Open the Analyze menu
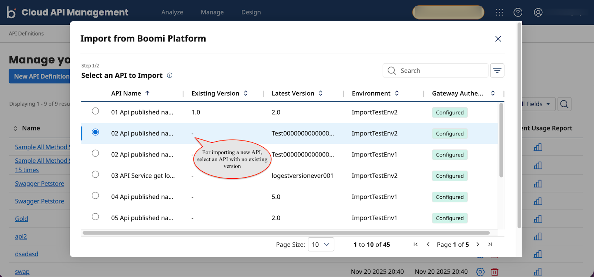Image resolution: width=594 pixels, height=277 pixels. [172, 12]
